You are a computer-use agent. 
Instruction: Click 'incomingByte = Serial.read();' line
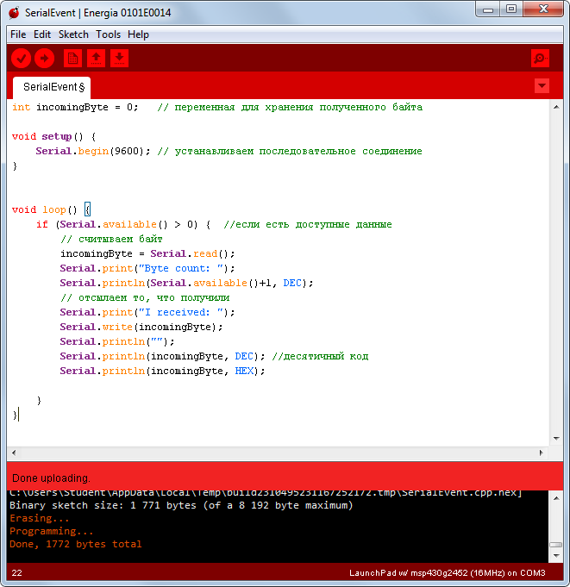147,253
